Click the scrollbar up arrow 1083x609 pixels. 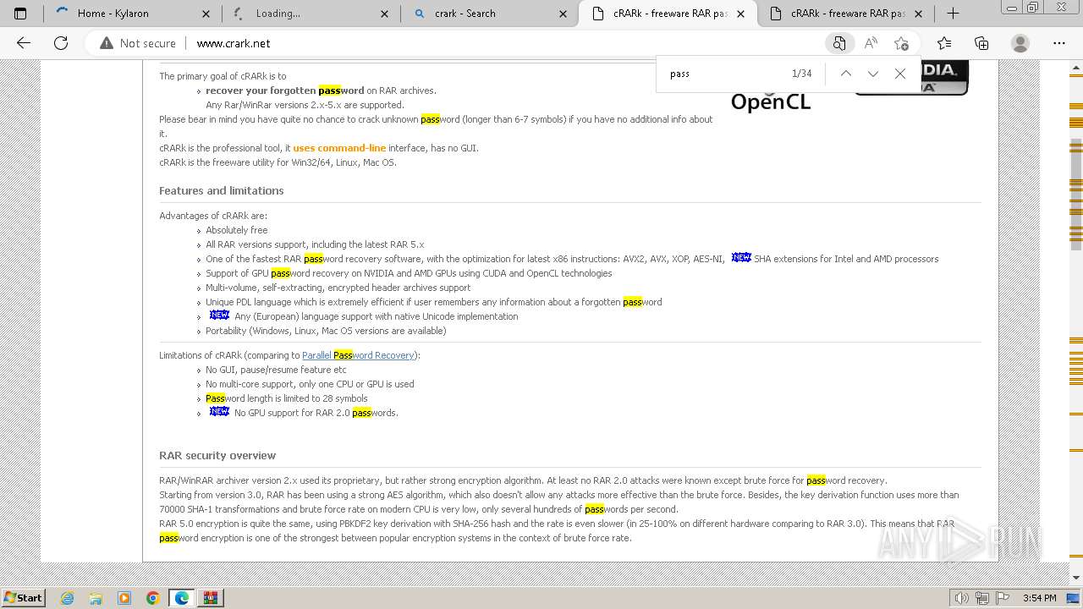coord(1076,66)
